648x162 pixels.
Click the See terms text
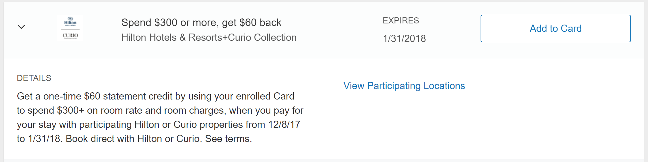[x=228, y=139]
